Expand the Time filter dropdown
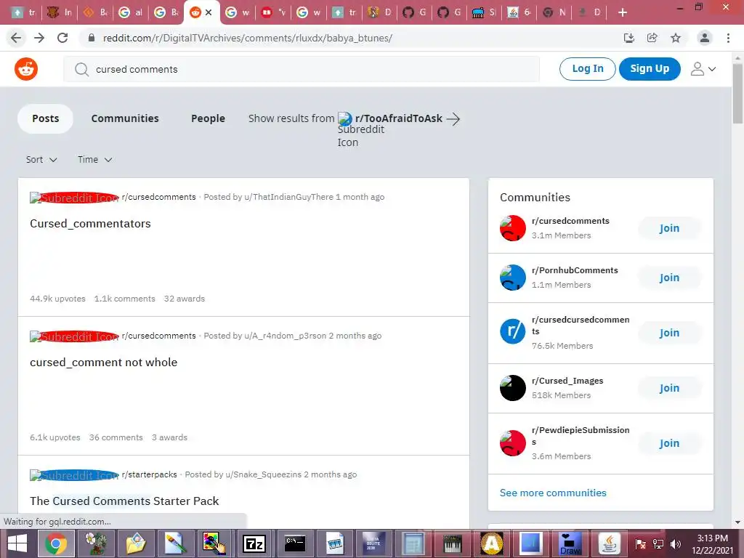 (95, 160)
